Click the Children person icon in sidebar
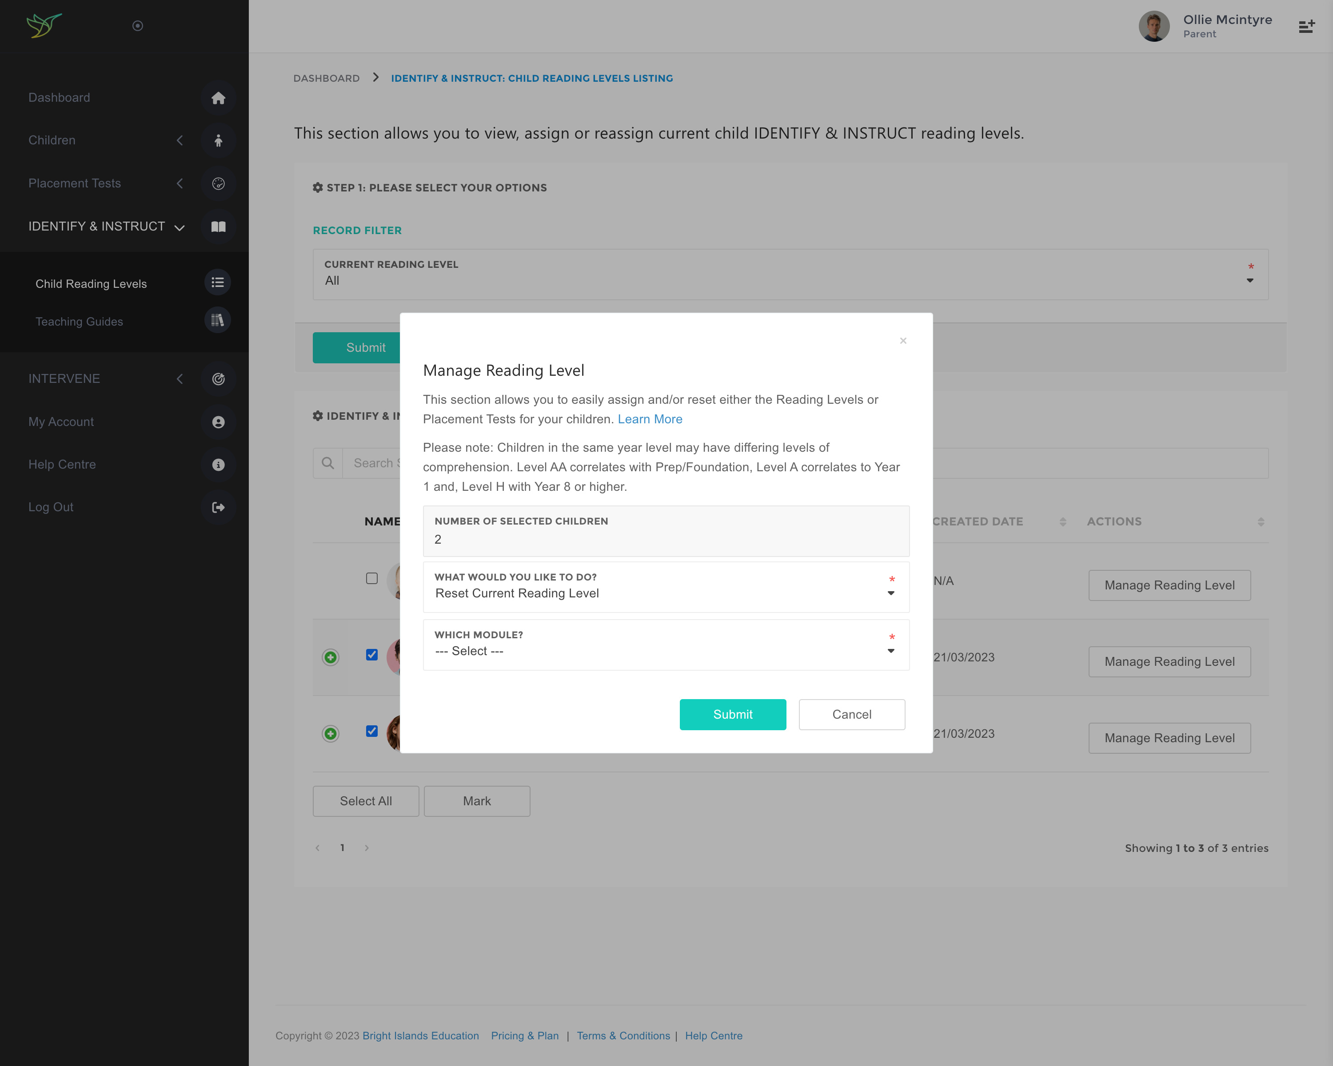Image resolution: width=1333 pixels, height=1066 pixels. click(x=218, y=141)
